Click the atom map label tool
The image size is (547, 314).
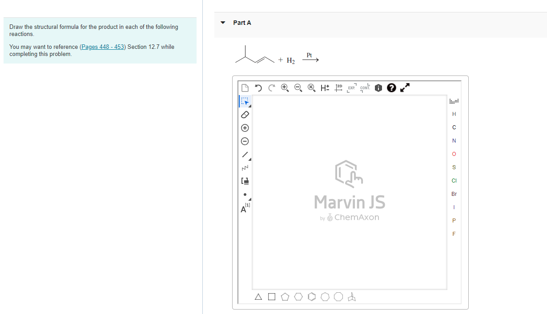coord(245,208)
